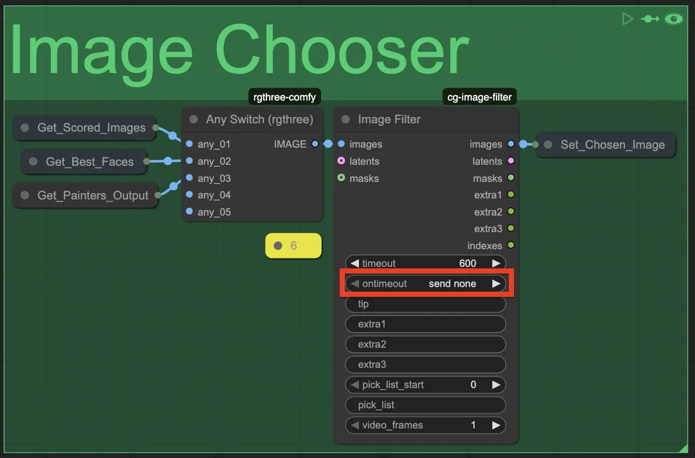Image resolution: width=695 pixels, height=458 pixels.
Task: Click the play icon in group header
Action: click(x=628, y=19)
